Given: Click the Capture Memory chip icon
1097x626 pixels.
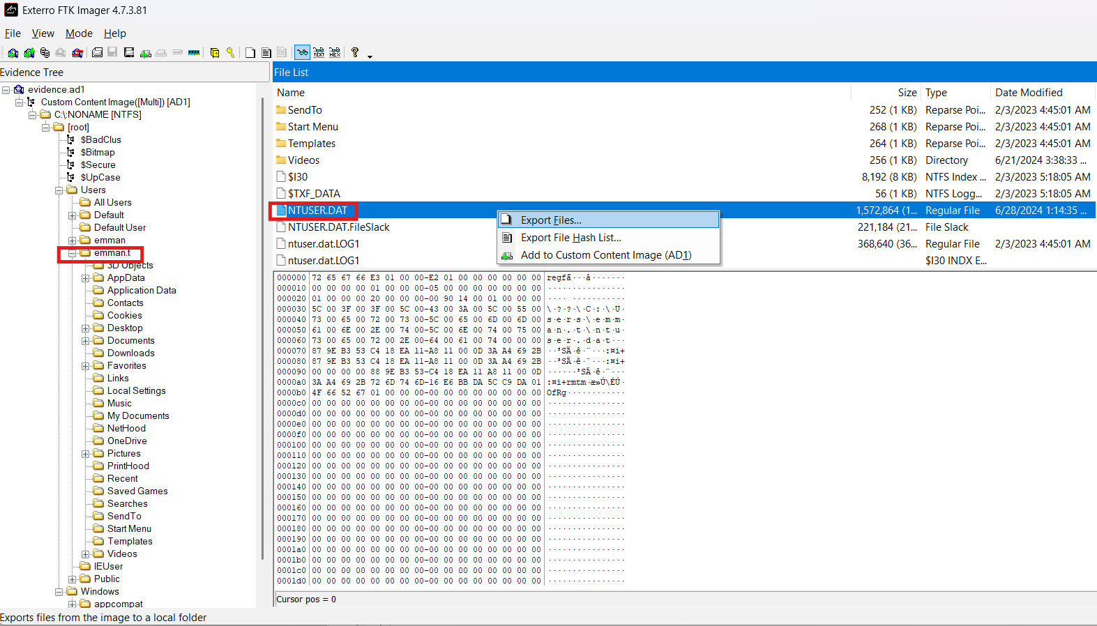Looking at the screenshot, I should pyautogui.click(x=194, y=52).
